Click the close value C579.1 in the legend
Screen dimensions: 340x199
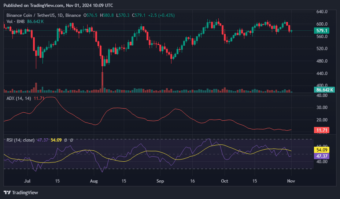(x=139, y=15)
